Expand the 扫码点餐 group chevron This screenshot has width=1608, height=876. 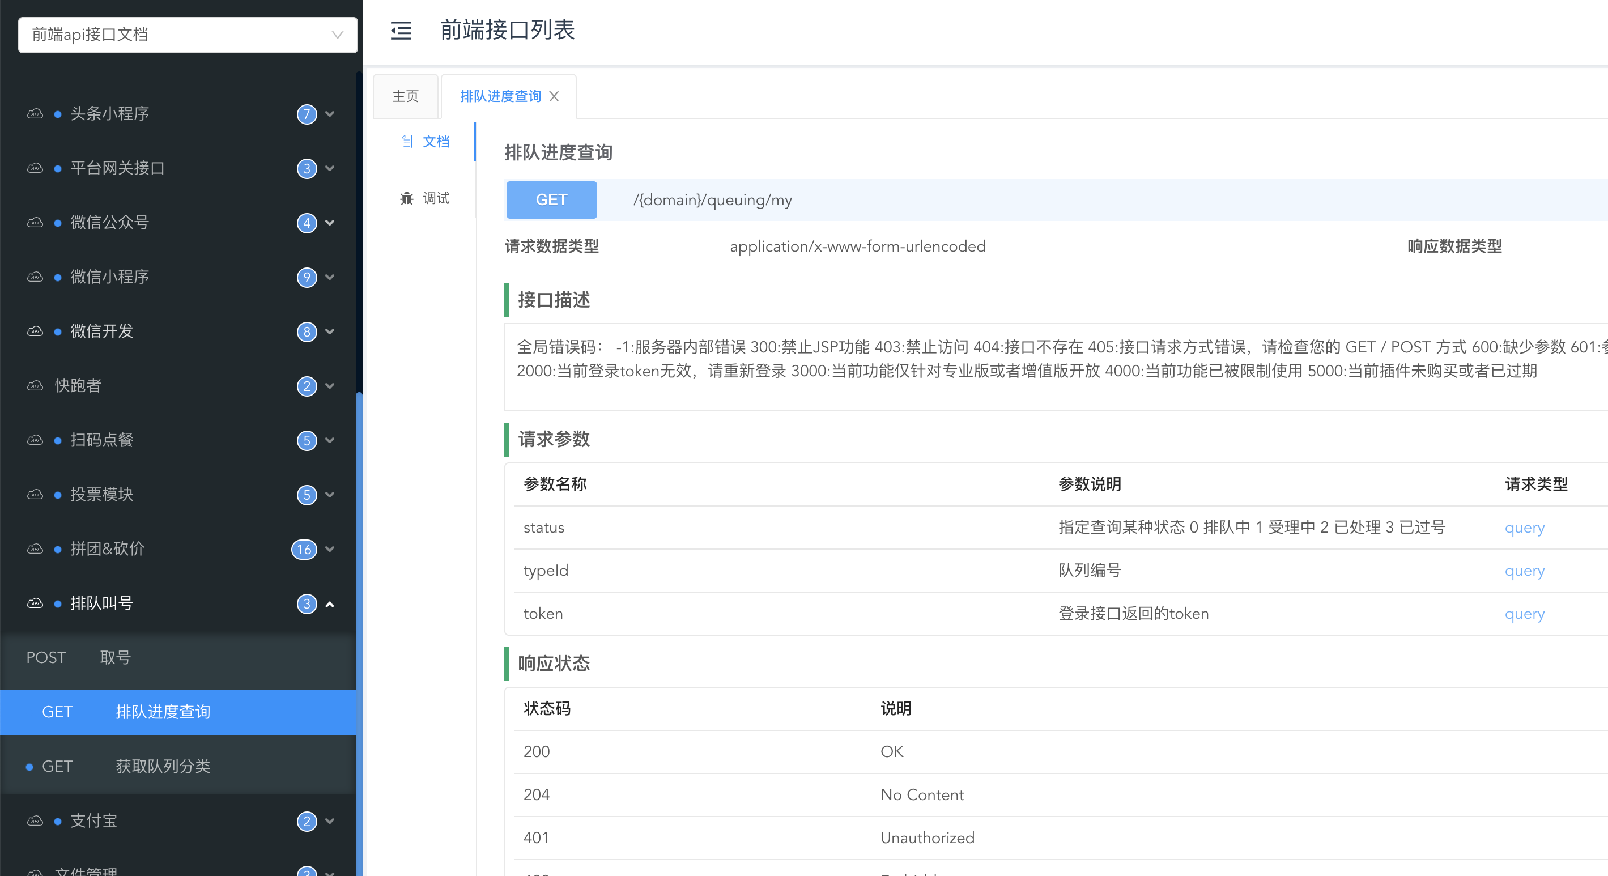pyautogui.click(x=330, y=440)
